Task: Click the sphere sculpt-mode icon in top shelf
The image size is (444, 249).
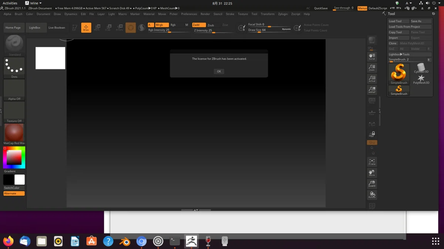Action: click(x=131, y=28)
